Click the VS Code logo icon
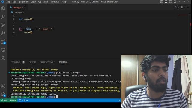The image size is (192, 108). (x=2, y=2)
